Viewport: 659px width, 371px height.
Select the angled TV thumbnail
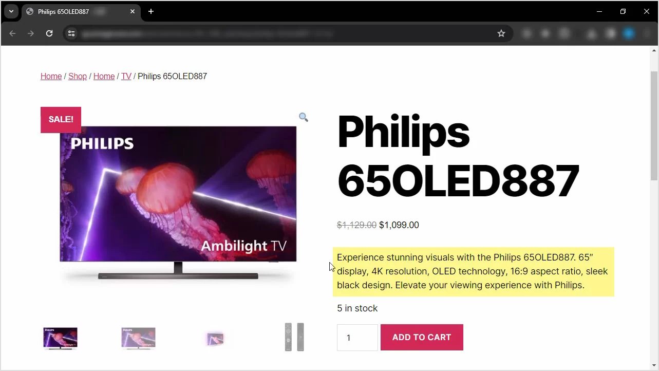tap(215, 339)
